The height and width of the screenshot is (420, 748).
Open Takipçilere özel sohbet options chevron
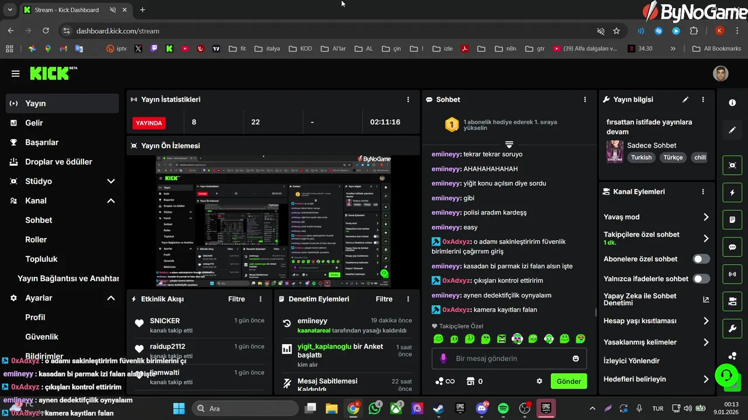706,238
